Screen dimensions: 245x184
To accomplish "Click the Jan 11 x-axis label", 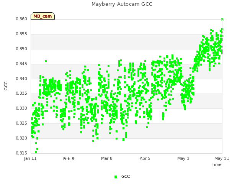I will click(x=30, y=158).
